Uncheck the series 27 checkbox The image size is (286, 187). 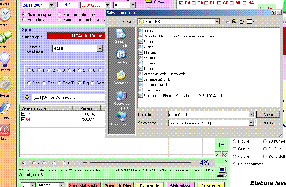pos(23,114)
